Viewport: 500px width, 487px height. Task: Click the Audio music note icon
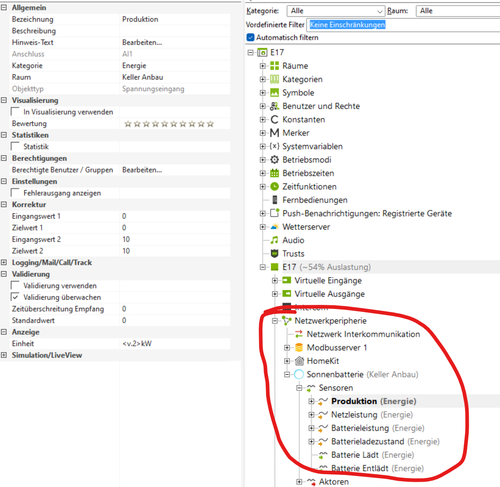pos(275,240)
